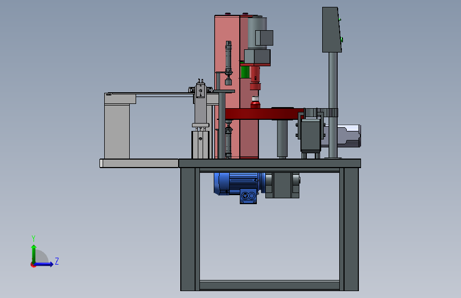Select the dark tabletop plate
Screen dimensions: 461x298
click(x=270, y=163)
